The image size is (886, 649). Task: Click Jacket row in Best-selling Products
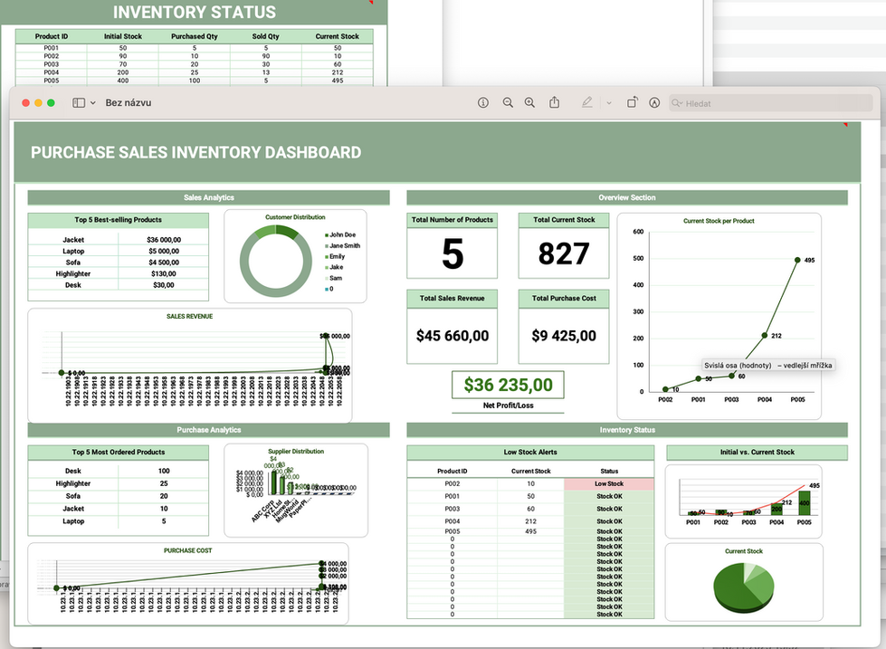pos(118,240)
